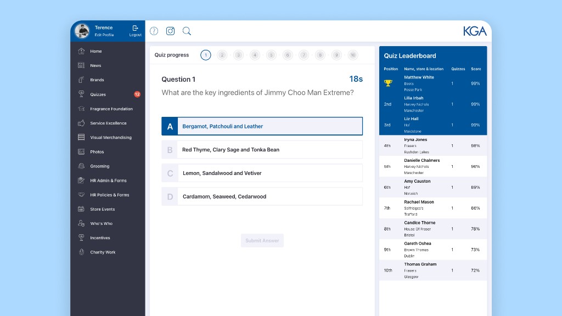The image size is (562, 316).
Task: Open the help question mark icon
Action: coord(154,31)
